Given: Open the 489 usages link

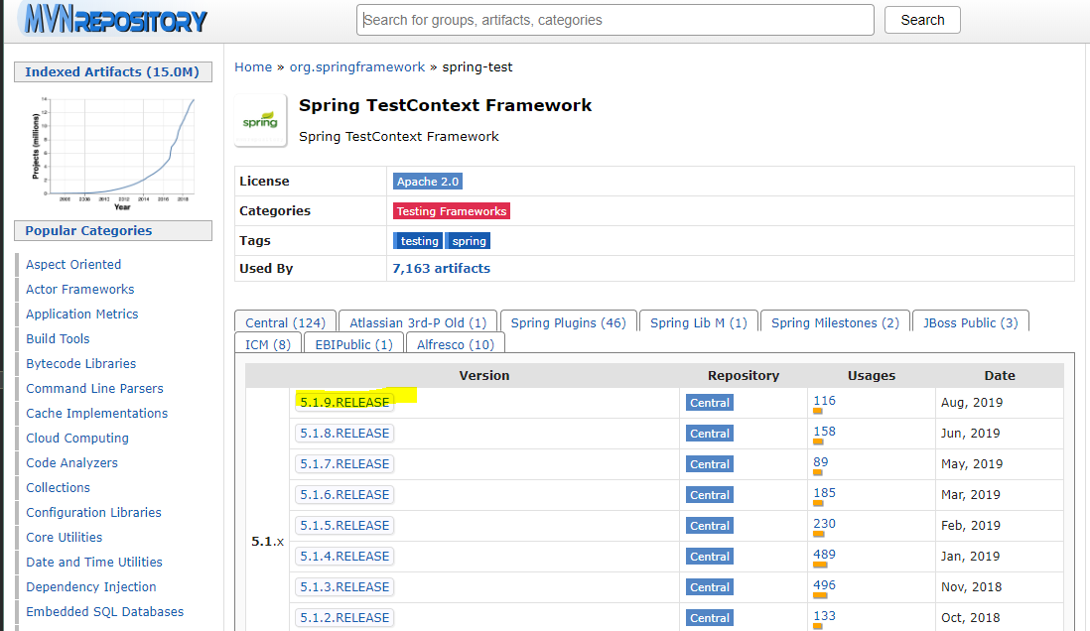Looking at the screenshot, I should click(825, 554).
